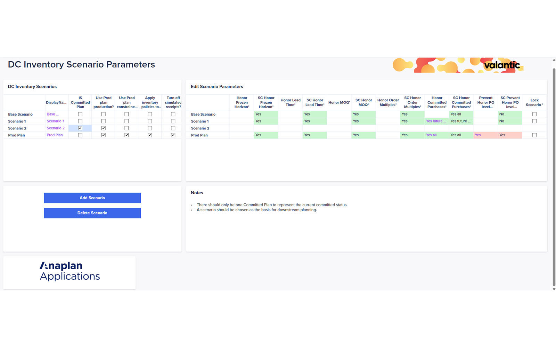556x347 pixels.
Task: Enable Lock Scenario checkbox for Prod Plan
Action: [534, 135]
